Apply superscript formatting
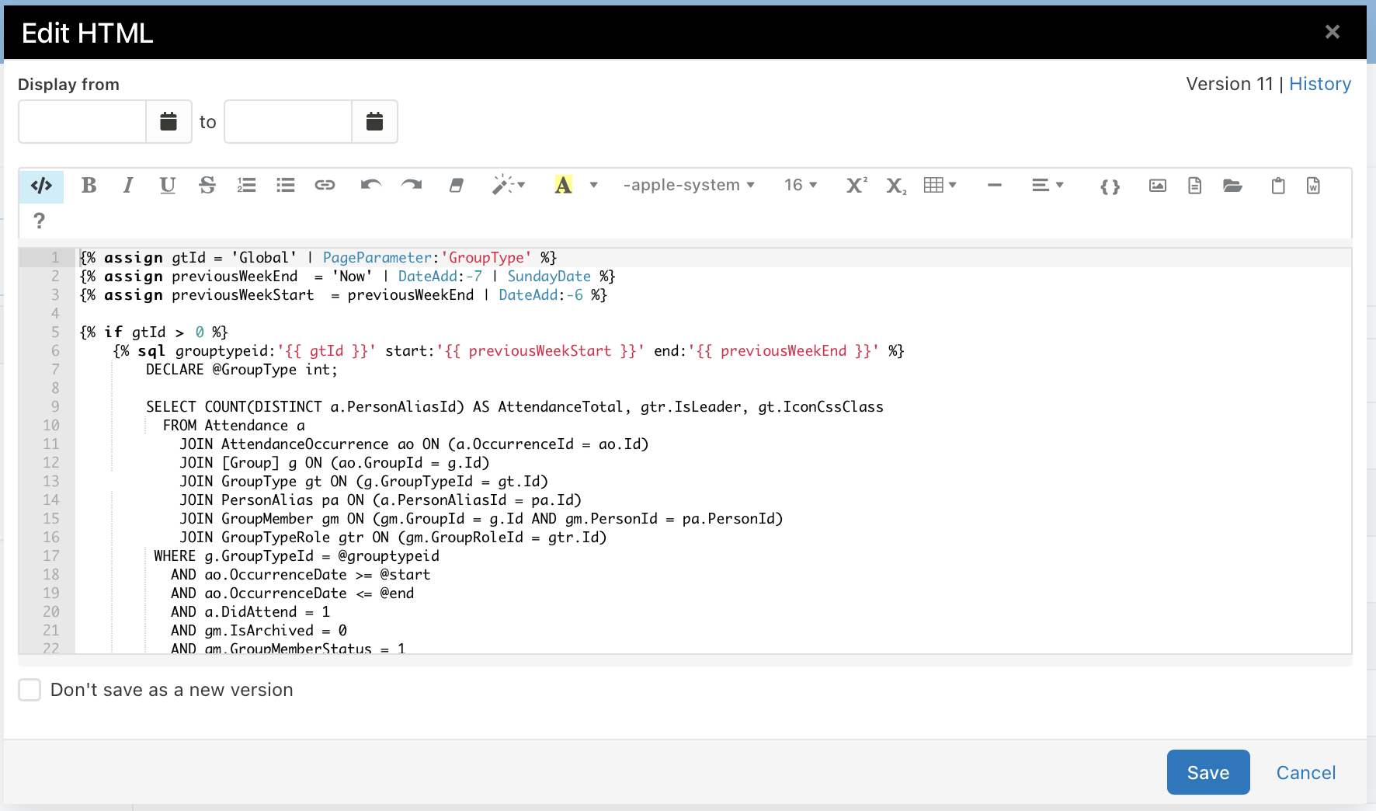The height and width of the screenshot is (811, 1376). coord(857,186)
